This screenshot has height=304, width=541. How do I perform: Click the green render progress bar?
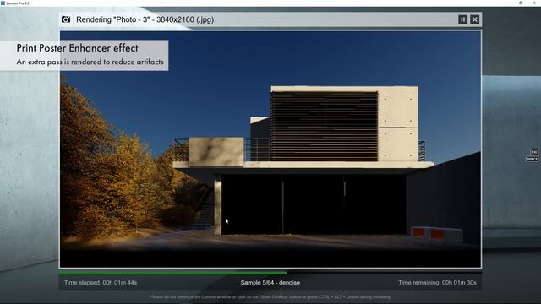[x=172, y=273]
